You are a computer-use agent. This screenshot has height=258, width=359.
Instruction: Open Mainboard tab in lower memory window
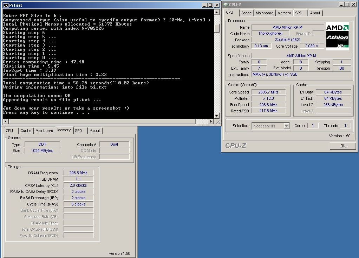point(44,131)
